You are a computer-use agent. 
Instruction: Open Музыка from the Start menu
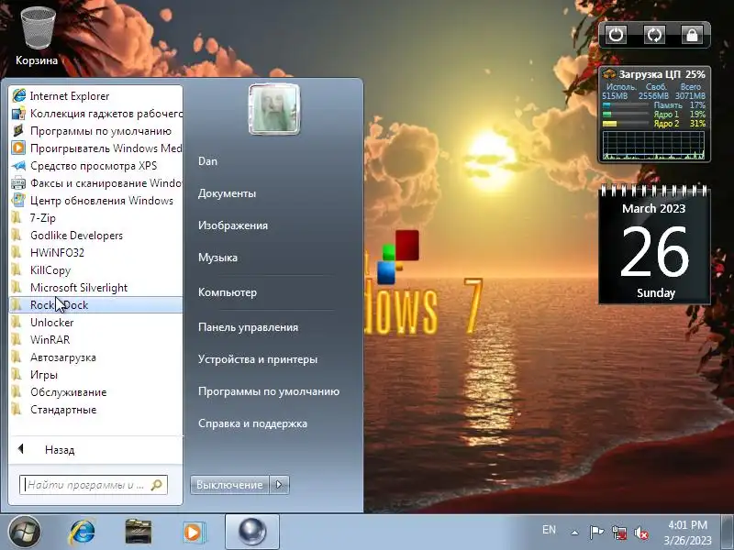click(217, 258)
